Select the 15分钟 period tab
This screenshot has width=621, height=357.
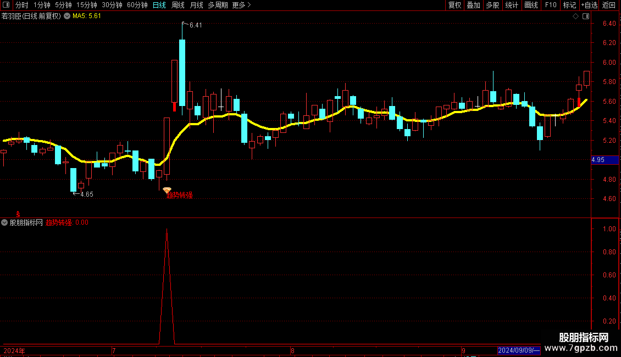87,5
